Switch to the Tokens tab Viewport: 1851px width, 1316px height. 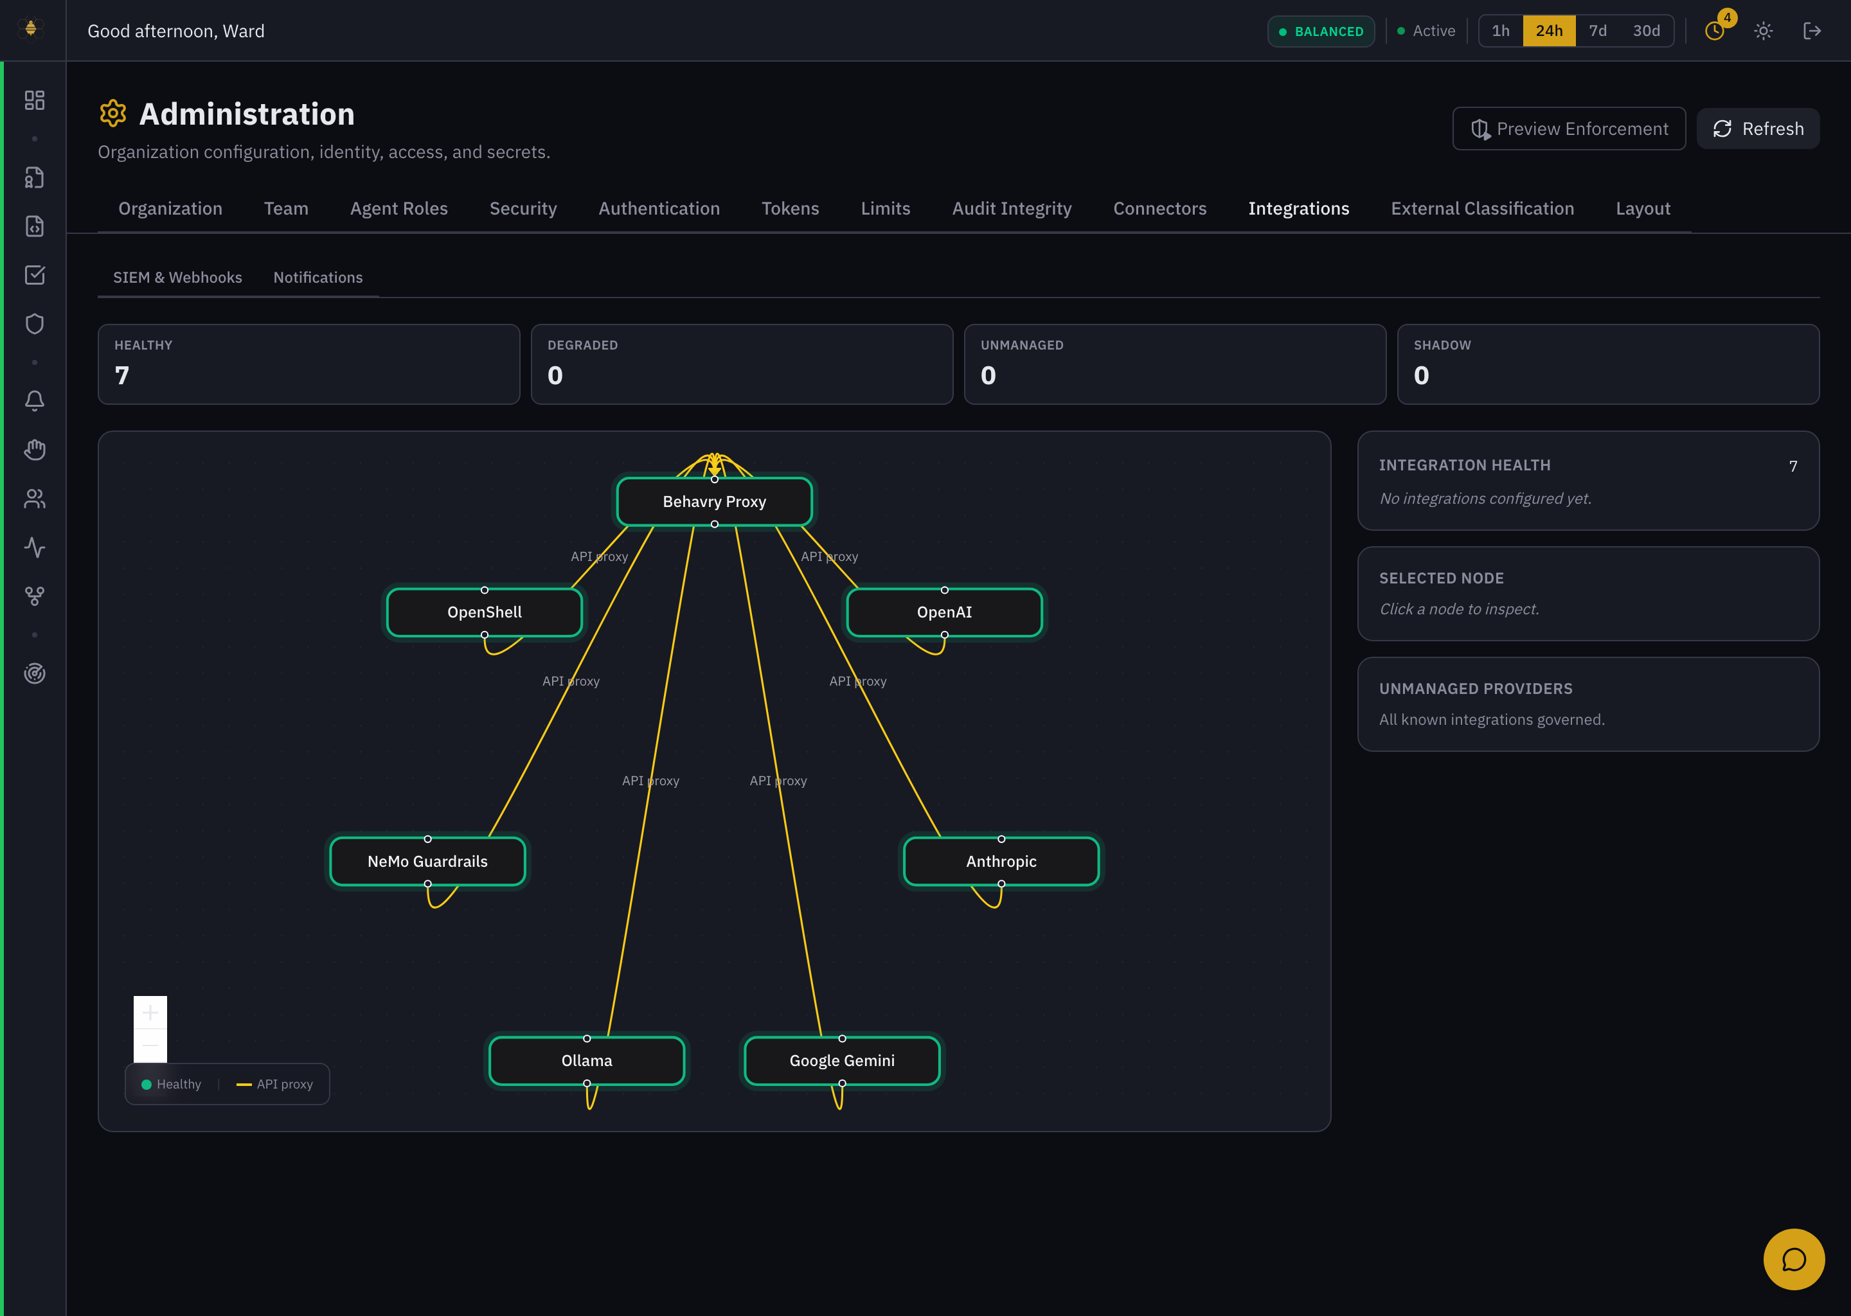[790, 208]
